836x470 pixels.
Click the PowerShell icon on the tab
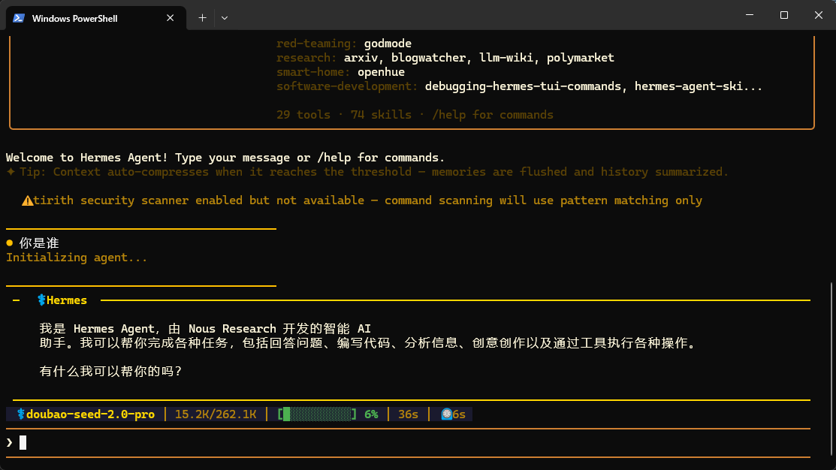click(x=19, y=18)
